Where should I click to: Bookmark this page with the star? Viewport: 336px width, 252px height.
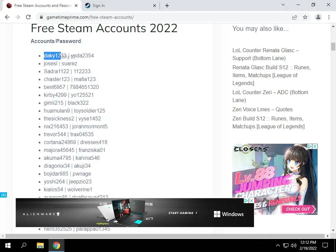[x=305, y=17]
